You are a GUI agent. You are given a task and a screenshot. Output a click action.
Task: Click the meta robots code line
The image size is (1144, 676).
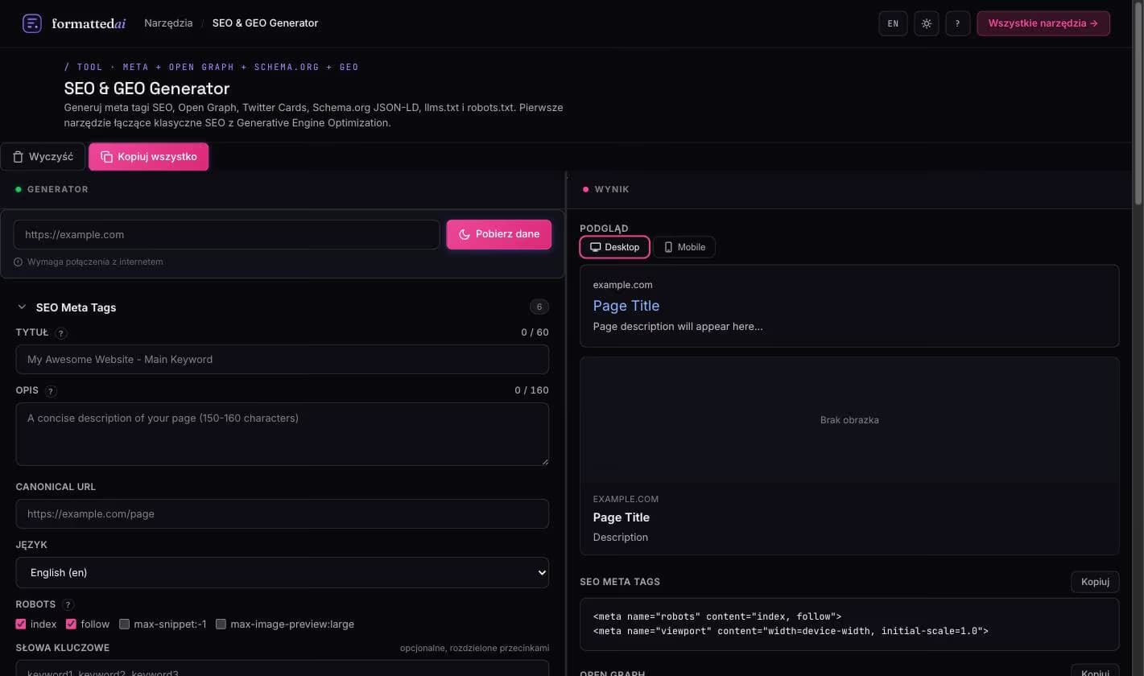pos(717,616)
